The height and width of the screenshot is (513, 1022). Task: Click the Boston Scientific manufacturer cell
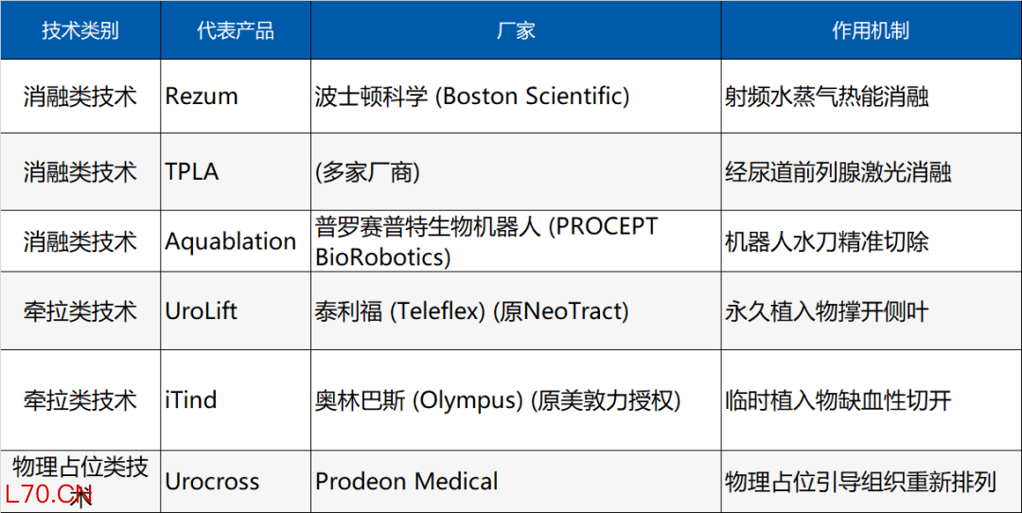[472, 96]
